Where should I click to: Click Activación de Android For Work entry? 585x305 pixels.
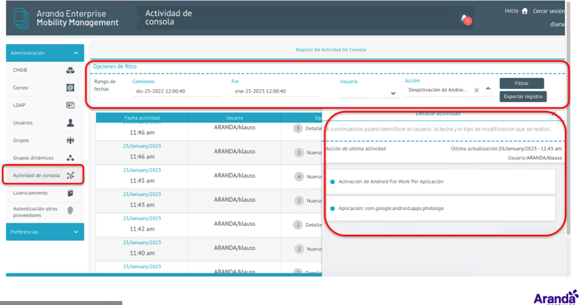441,182
